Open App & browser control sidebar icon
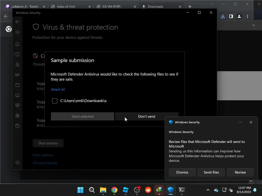Screen dimensions: 262x196 coord(17,85)
